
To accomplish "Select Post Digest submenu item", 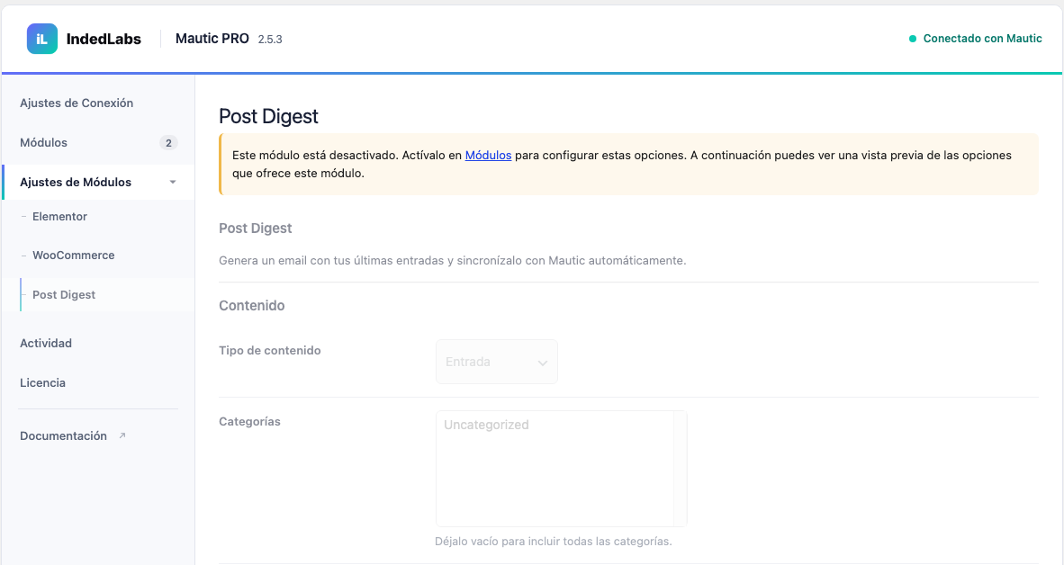I will click(64, 294).
